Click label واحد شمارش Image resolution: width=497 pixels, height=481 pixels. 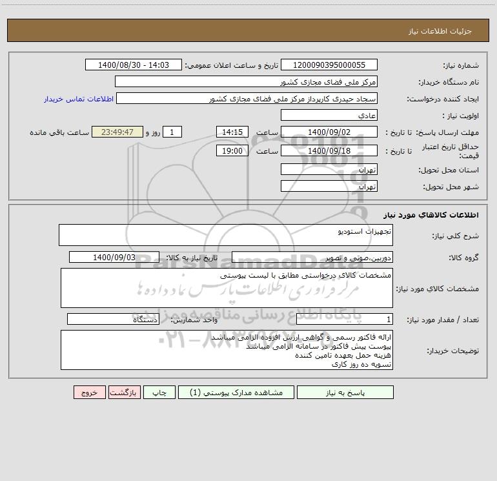point(194,320)
